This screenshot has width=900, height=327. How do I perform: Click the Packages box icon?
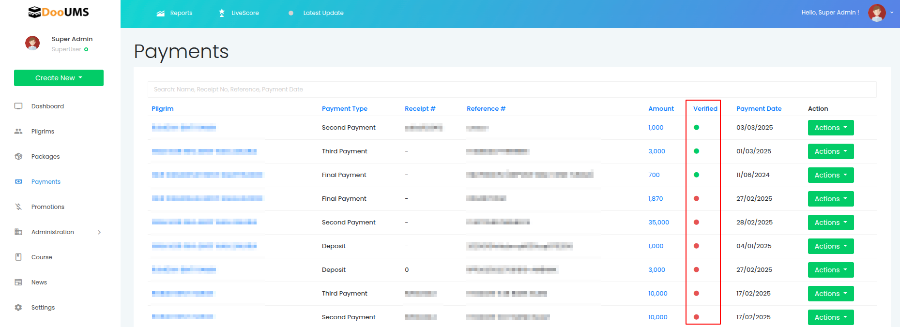(18, 156)
